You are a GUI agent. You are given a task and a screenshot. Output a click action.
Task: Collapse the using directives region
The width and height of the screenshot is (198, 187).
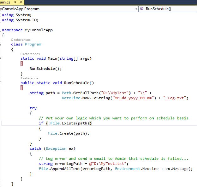pos(1,15)
